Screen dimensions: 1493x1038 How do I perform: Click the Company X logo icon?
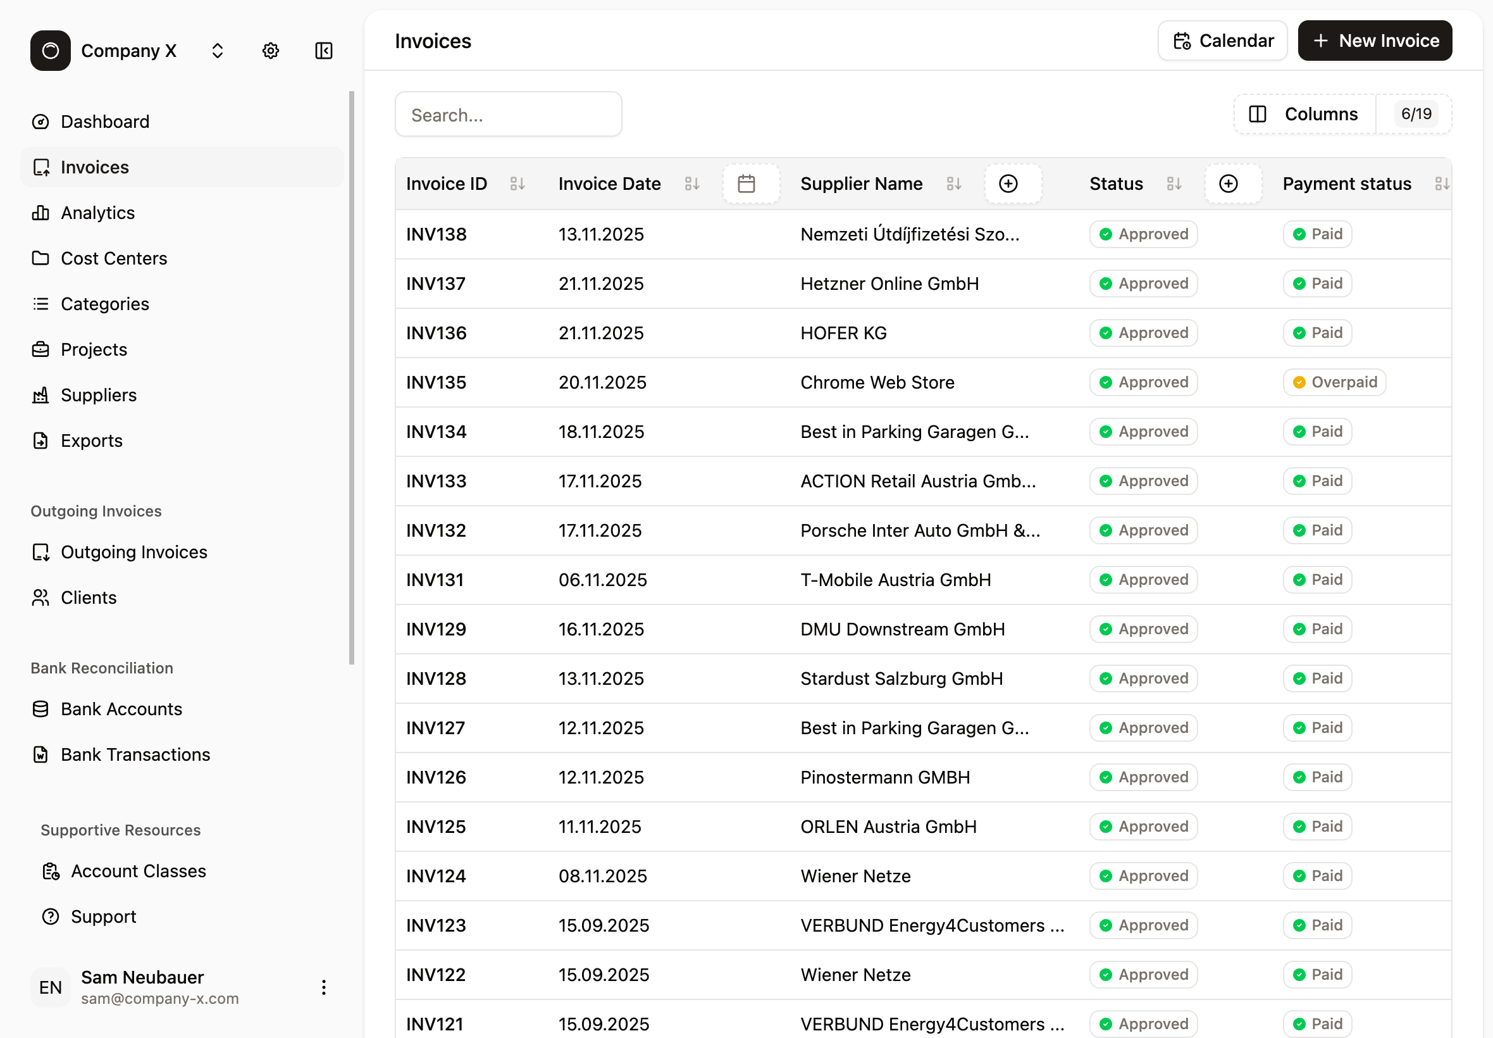click(51, 51)
